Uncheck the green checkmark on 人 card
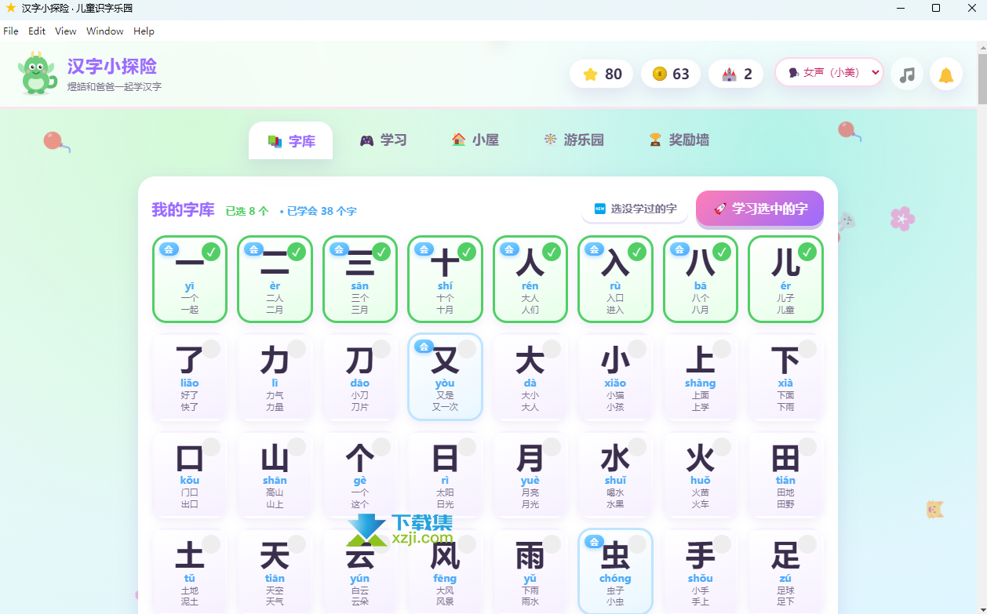987x614 pixels. click(552, 252)
